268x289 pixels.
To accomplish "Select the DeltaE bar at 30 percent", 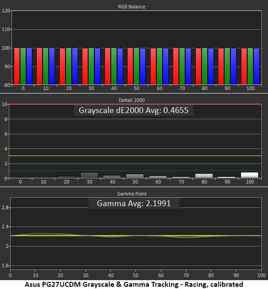I will click(x=89, y=175).
